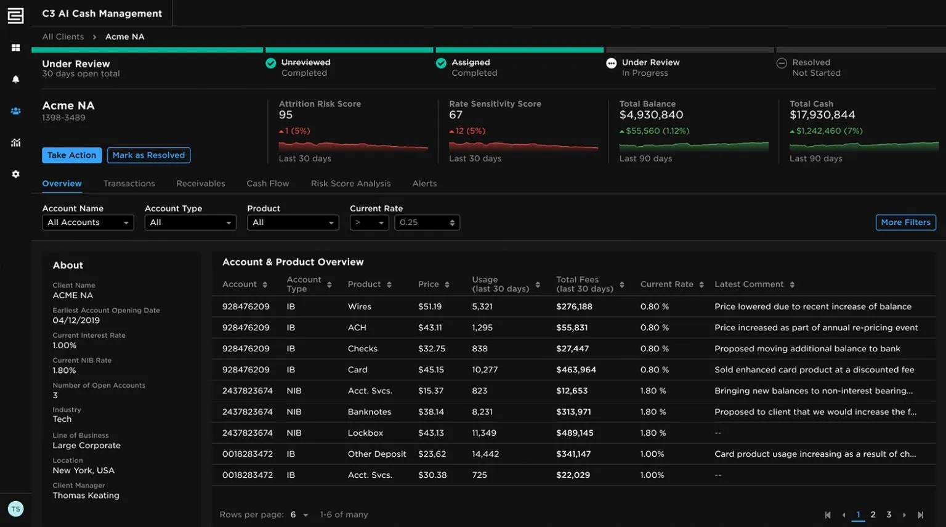Select the Banknotes product row
This screenshot has height=527, width=946.
pyautogui.click(x=574, y=412)
